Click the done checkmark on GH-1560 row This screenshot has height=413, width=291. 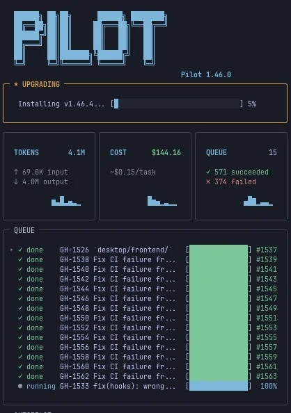(x=20, y=366)
